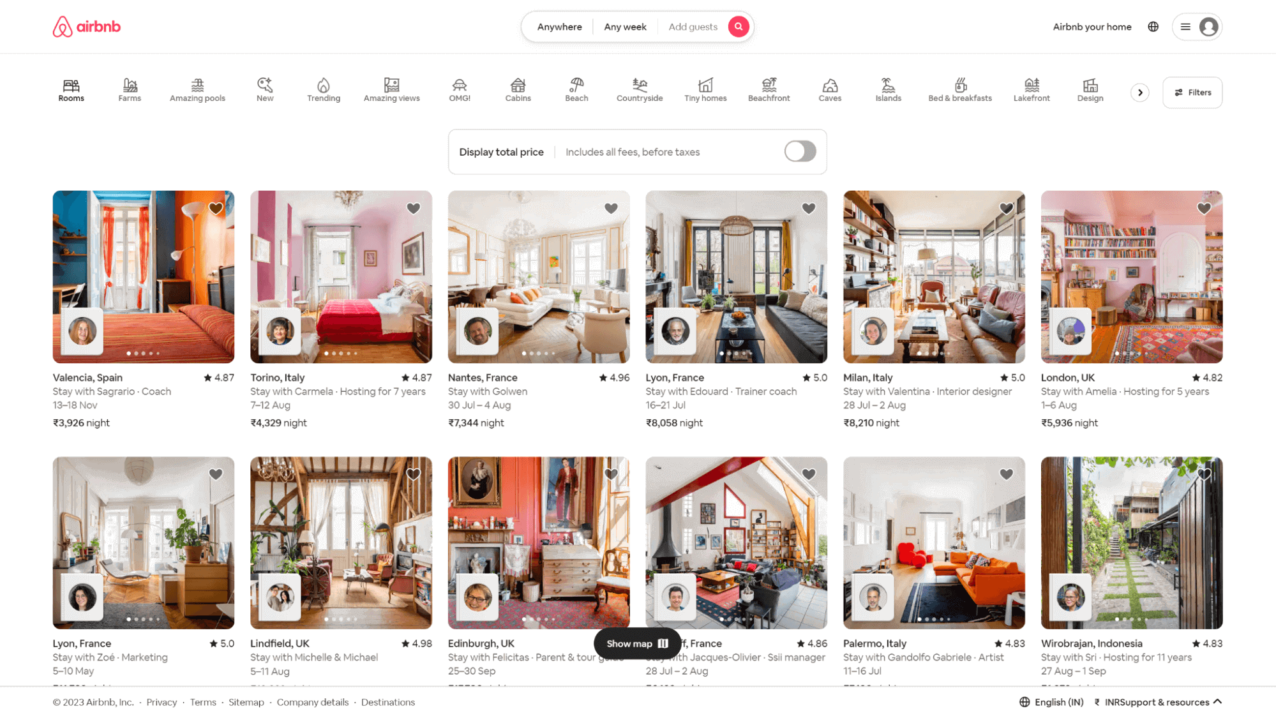
Task: Click the globe language selector icon
Action: (x=1153, y=26)
